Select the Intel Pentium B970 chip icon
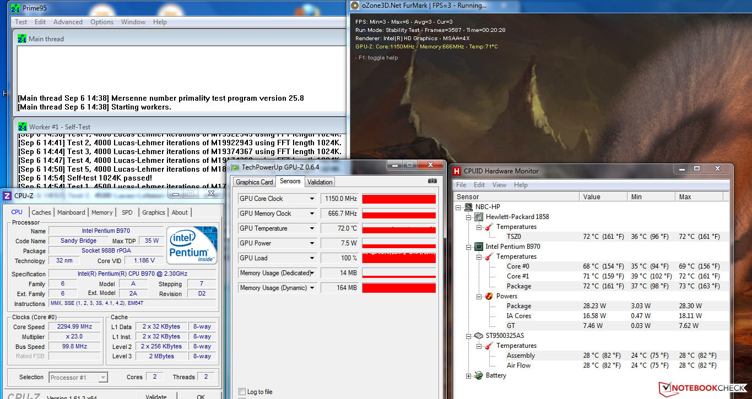 tap(479, 247)
